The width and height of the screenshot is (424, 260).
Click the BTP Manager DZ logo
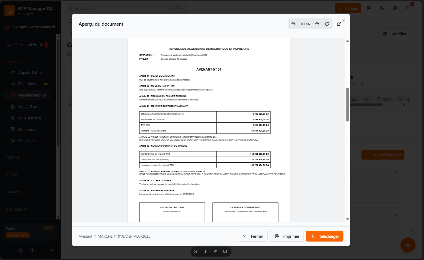pos(9,11)
